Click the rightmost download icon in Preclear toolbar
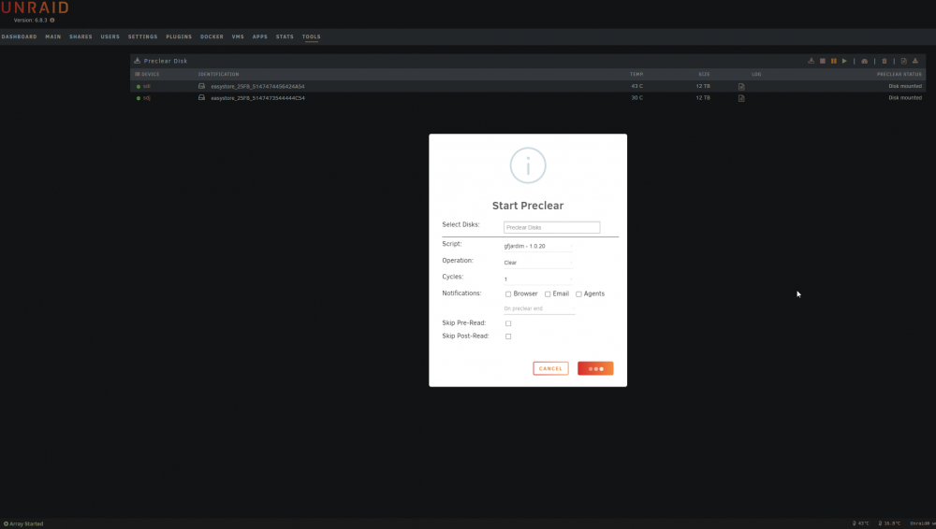Image resolution: width=936 pixels, height=529 pixels. click(915, 61)
